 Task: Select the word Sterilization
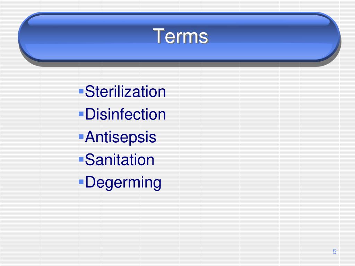click(125, 91)
